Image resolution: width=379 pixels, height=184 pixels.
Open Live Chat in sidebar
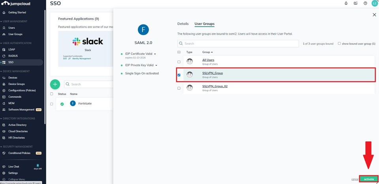[13, 167]
